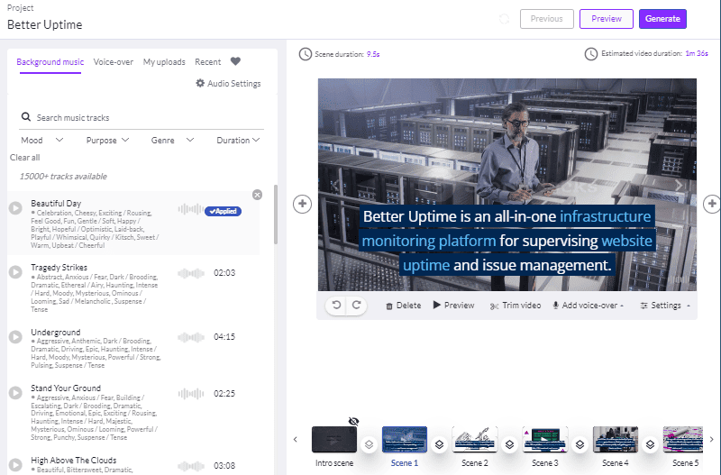Select the Scene 1 thumbnail

tap(405, 439)
